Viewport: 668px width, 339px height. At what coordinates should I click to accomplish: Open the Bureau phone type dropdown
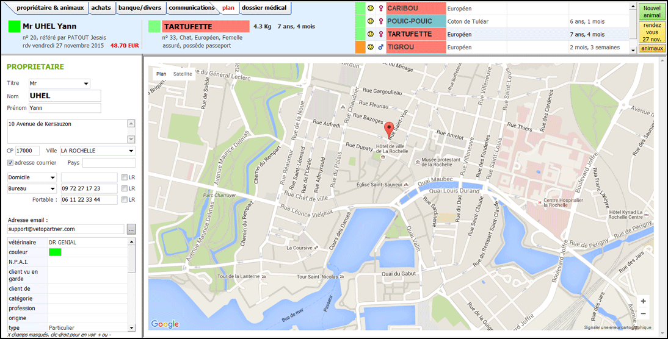coord(53,188)
